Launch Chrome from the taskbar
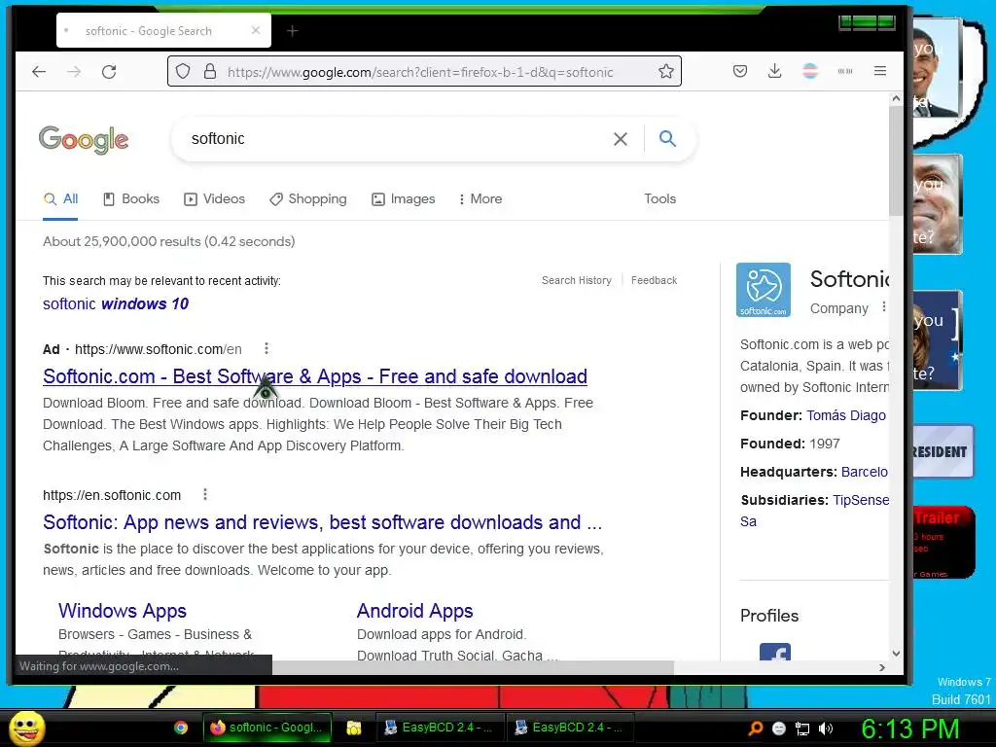 [x=181, y=728]
